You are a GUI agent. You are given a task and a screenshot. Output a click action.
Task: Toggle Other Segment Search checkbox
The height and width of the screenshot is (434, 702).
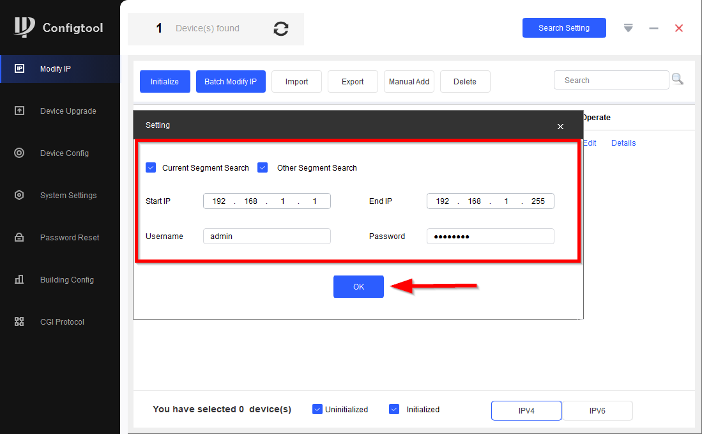click(x=263, y=168)
